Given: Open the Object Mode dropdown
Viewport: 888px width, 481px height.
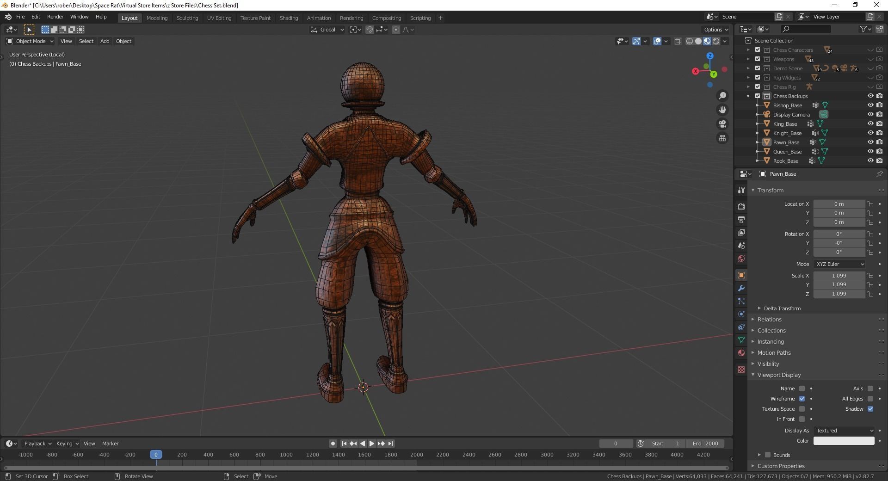Looking at the screenshot, I should coord(30,41).
